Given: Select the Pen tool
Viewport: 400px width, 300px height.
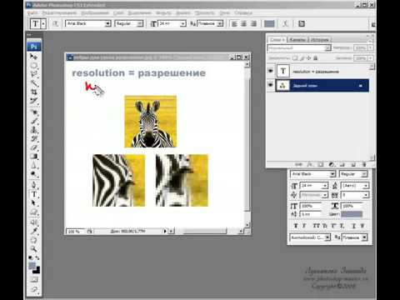Looking at the screenshot, I should tap(33, 185).
